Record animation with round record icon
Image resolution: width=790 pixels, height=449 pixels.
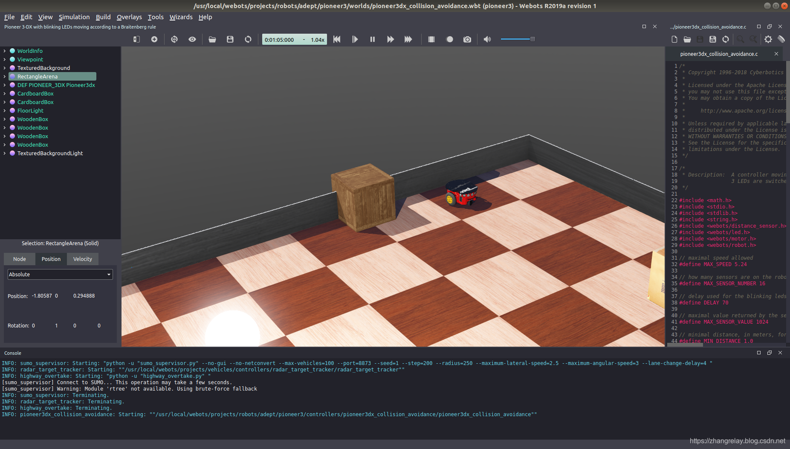pos(449,39)
